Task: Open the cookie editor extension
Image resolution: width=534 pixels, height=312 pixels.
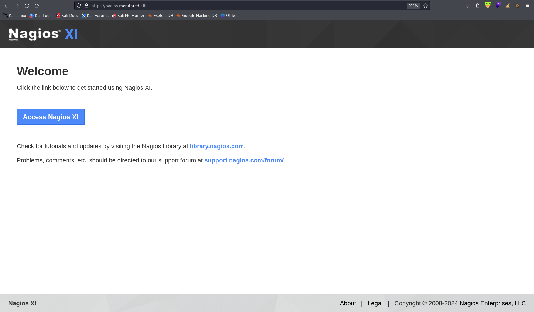Action: pyautogui.click(x=518, y=6)
